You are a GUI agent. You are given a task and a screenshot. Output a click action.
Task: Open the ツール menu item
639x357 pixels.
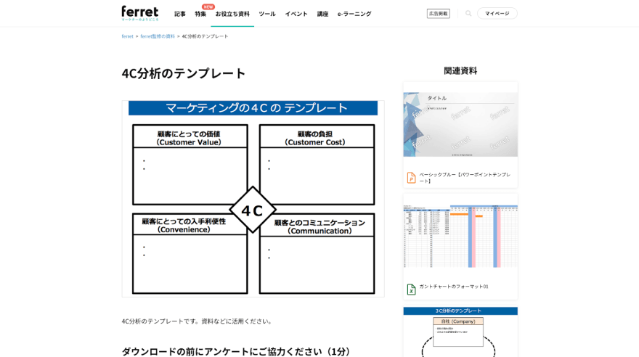pyautogui.click(x=267, y=14)
